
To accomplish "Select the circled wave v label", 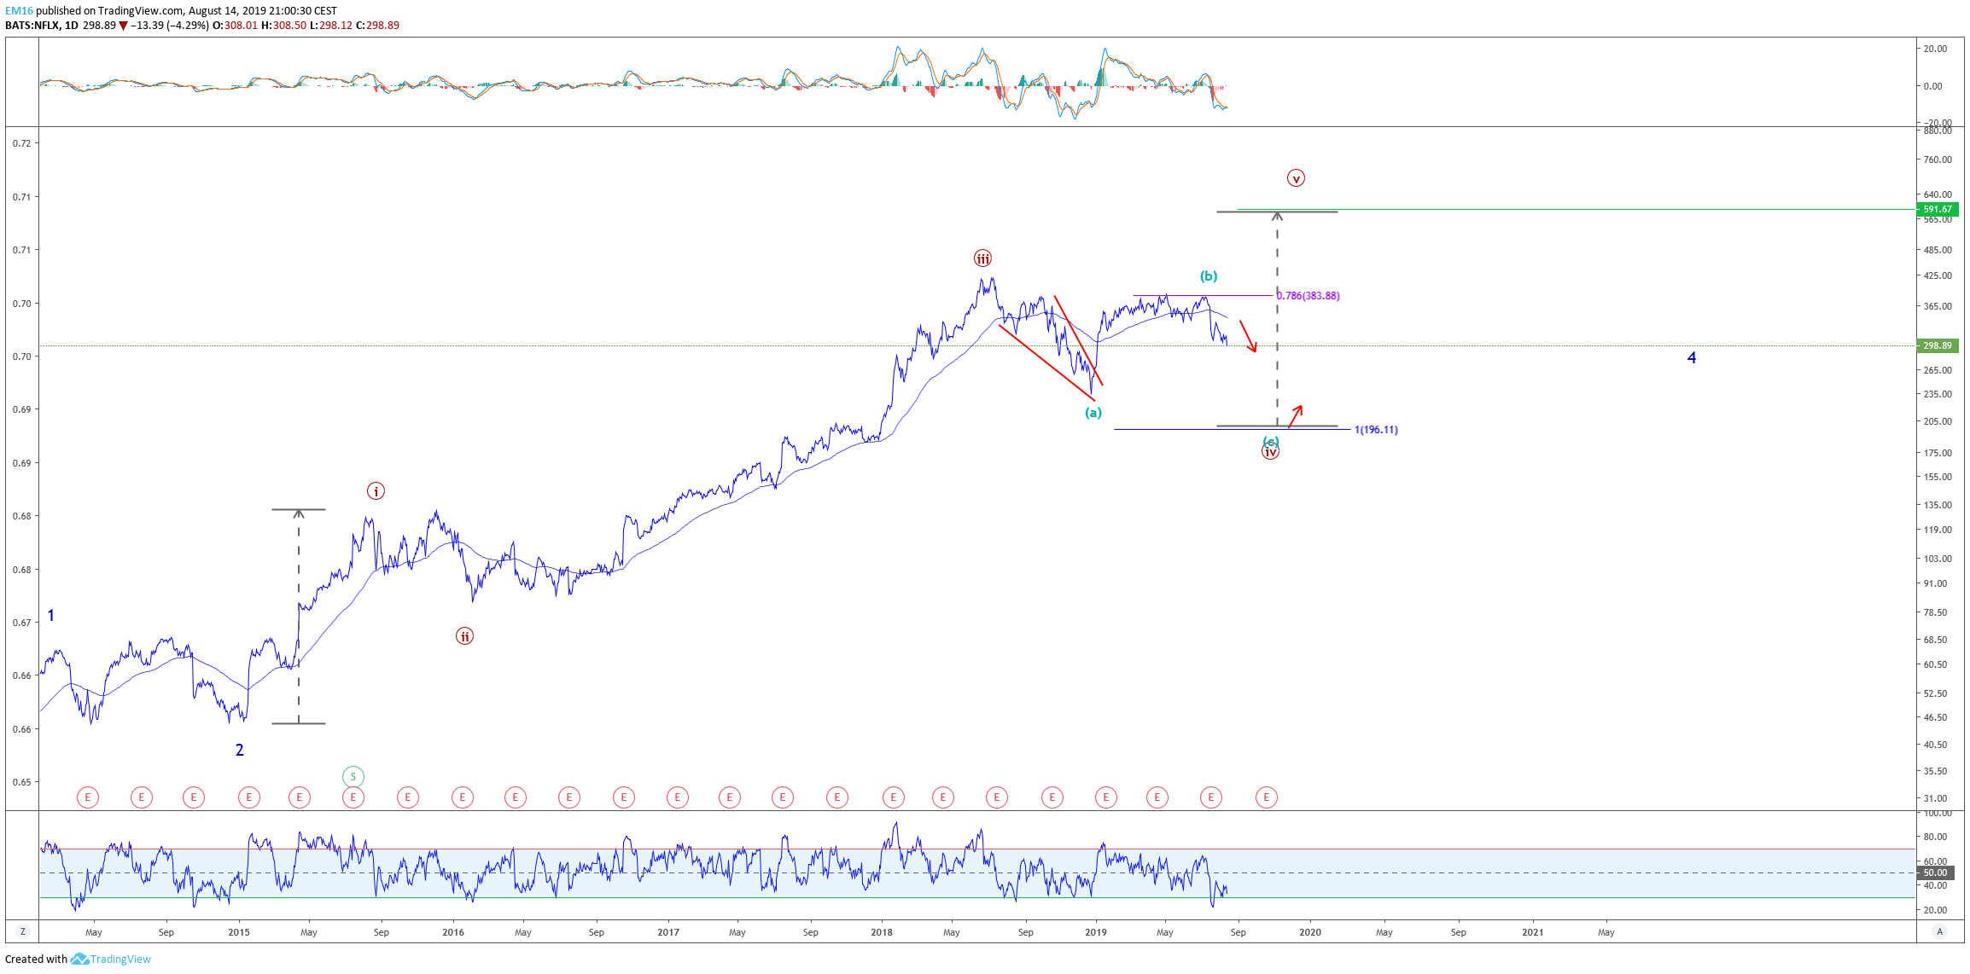I will pyautogui.click(x=1296, y=178).
